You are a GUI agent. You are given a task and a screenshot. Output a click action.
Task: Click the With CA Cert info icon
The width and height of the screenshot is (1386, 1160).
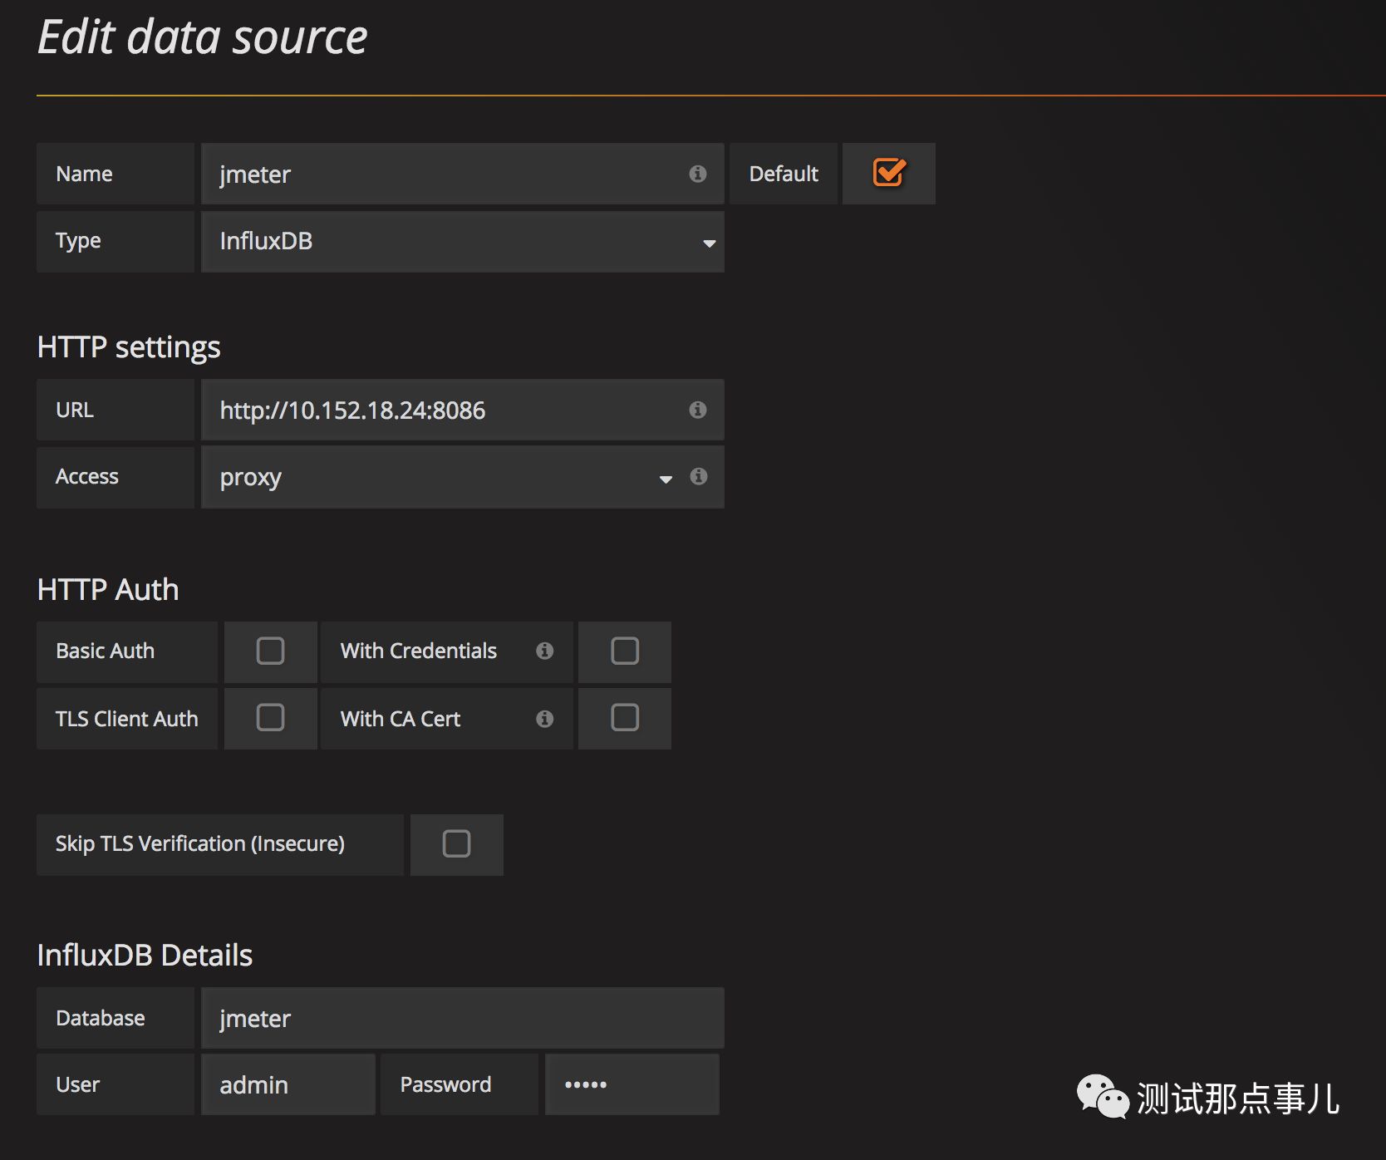545,719
